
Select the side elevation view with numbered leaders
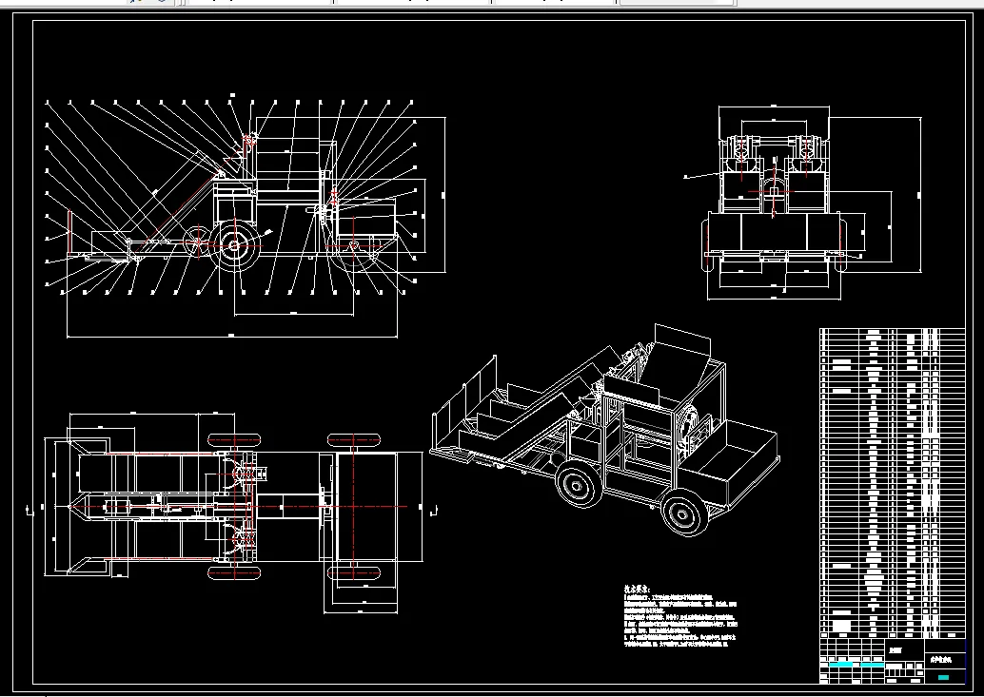tap(245, 216)
